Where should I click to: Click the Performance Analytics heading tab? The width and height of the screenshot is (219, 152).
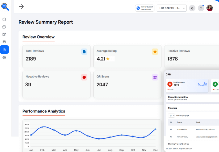tap(44, 111)
